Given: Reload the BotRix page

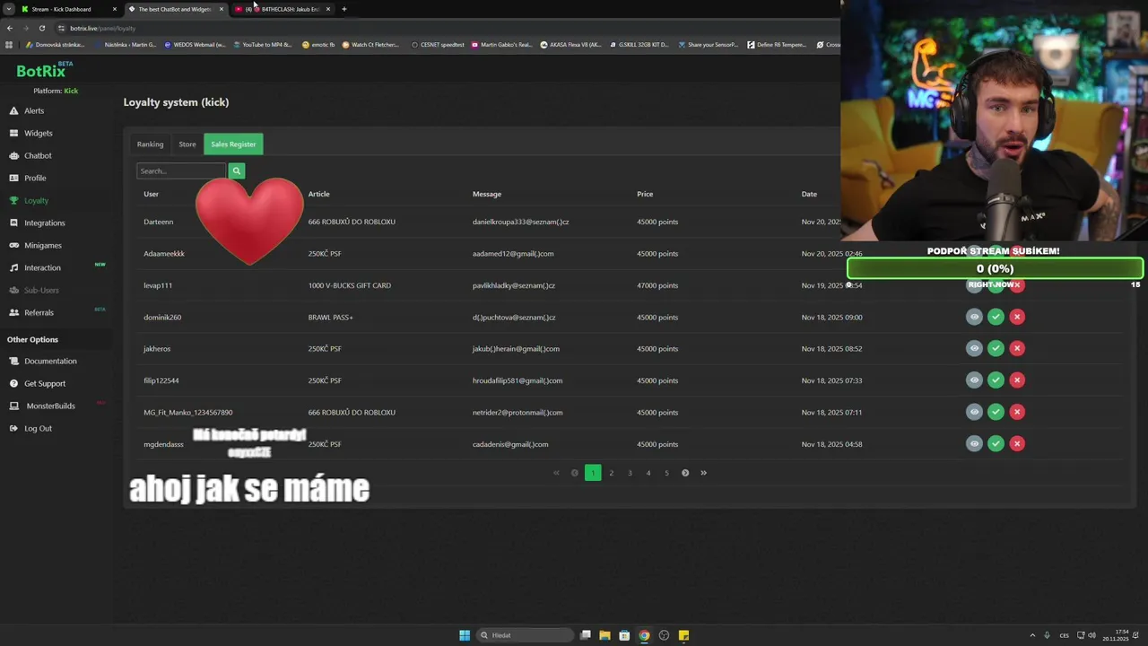Looking at the screenshot, I should [x=41, y=28].
